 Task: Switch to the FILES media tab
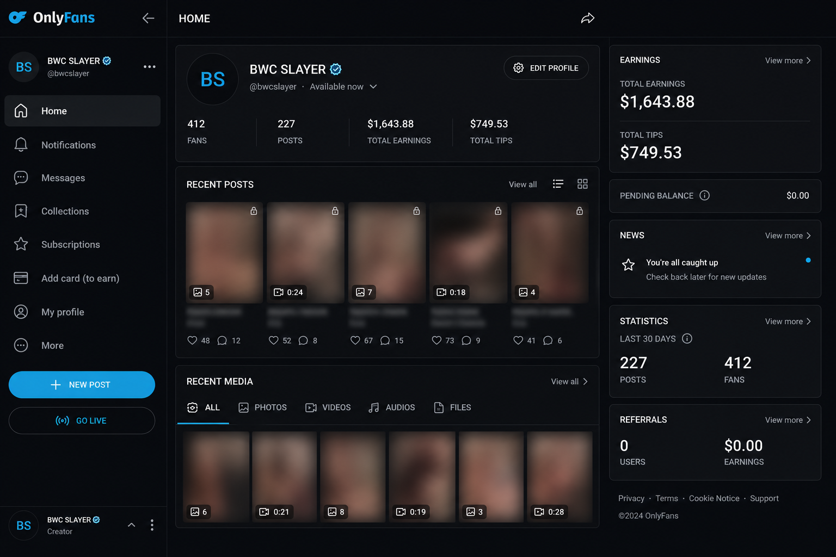pyautogui.click(x=452, y=407)
